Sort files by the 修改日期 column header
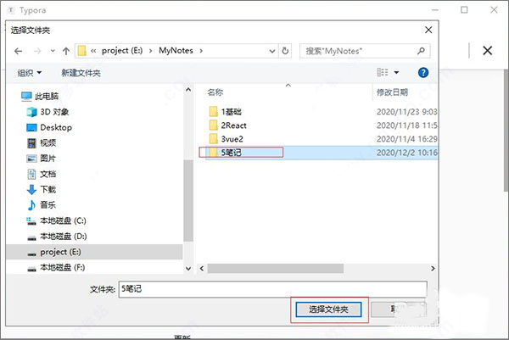The height and width of the screenshot is (340, 509). (392, 92)
